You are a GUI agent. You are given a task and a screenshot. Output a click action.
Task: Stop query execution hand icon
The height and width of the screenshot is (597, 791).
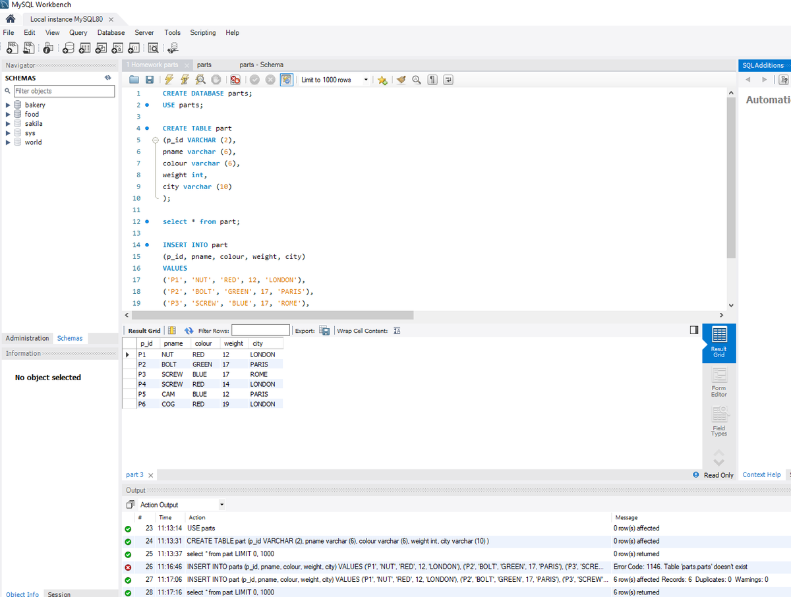216,80
